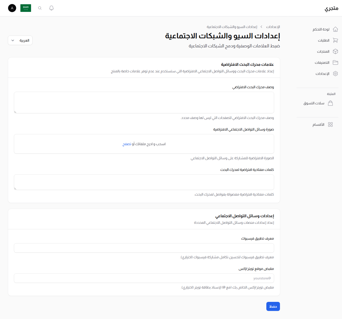The height and width of the screenshot is (319, 342).
Task: Open the search icon in the top bar
Action: pyautogui.click(x=40, y=8)
